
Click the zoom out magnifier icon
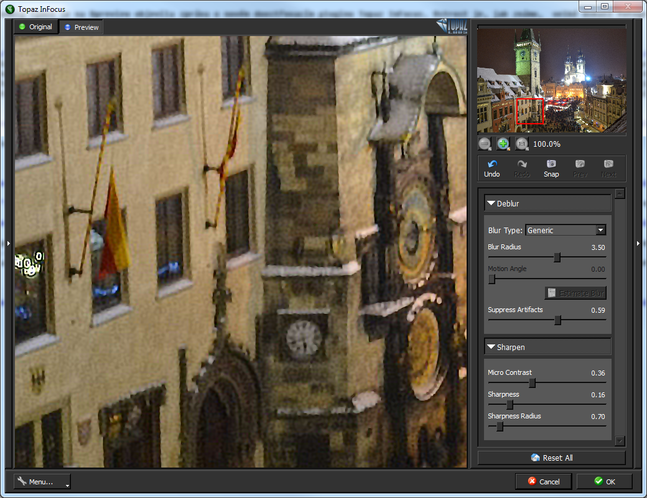485,144
